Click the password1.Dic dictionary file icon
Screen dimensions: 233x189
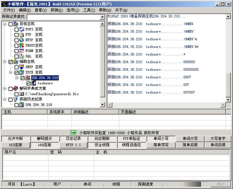pyautogui.click(x=22, y=94)
